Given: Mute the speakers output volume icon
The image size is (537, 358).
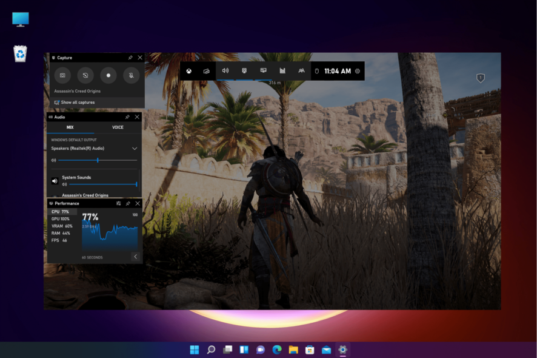Looking at the screenshot, I should (x=54, y=160).
